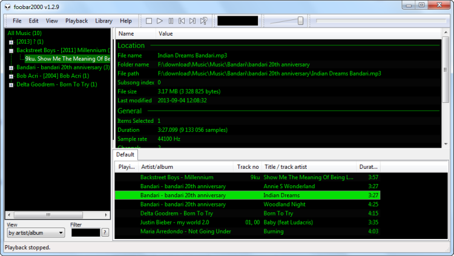Click the Value column header
This screenshot has height=256, width=454.
pyautogui.click(x=299, y=34)
